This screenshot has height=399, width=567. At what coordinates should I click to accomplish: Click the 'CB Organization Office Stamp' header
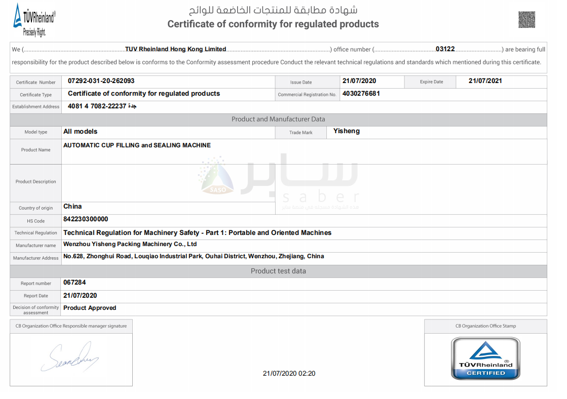(x=485, y=327)
